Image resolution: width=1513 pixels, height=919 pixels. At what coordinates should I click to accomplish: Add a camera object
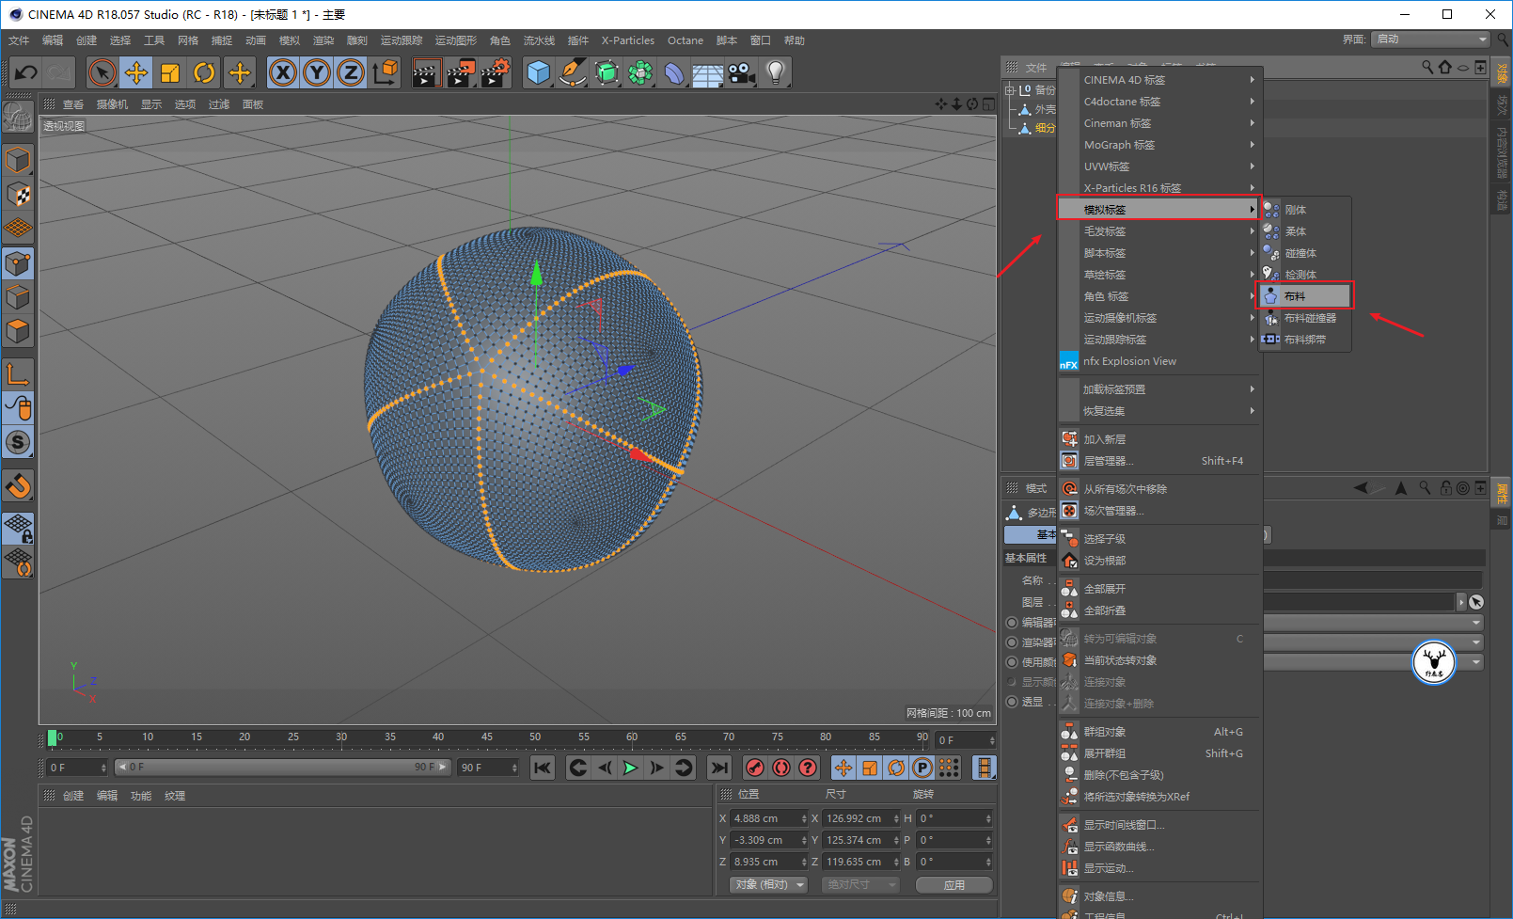[742, 72]
